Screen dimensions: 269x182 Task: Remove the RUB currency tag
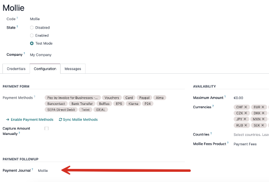click(x=246, y=125)
